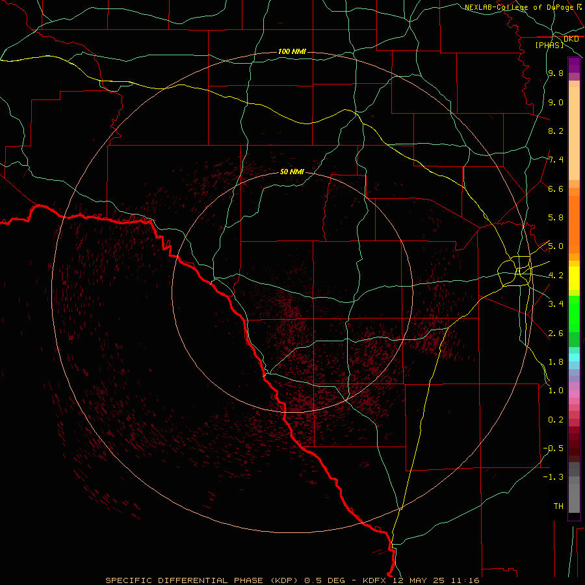Pick the bright green segment of the color bar
Viewport: 585px width, 585px height.
click(x=574, y=313)
